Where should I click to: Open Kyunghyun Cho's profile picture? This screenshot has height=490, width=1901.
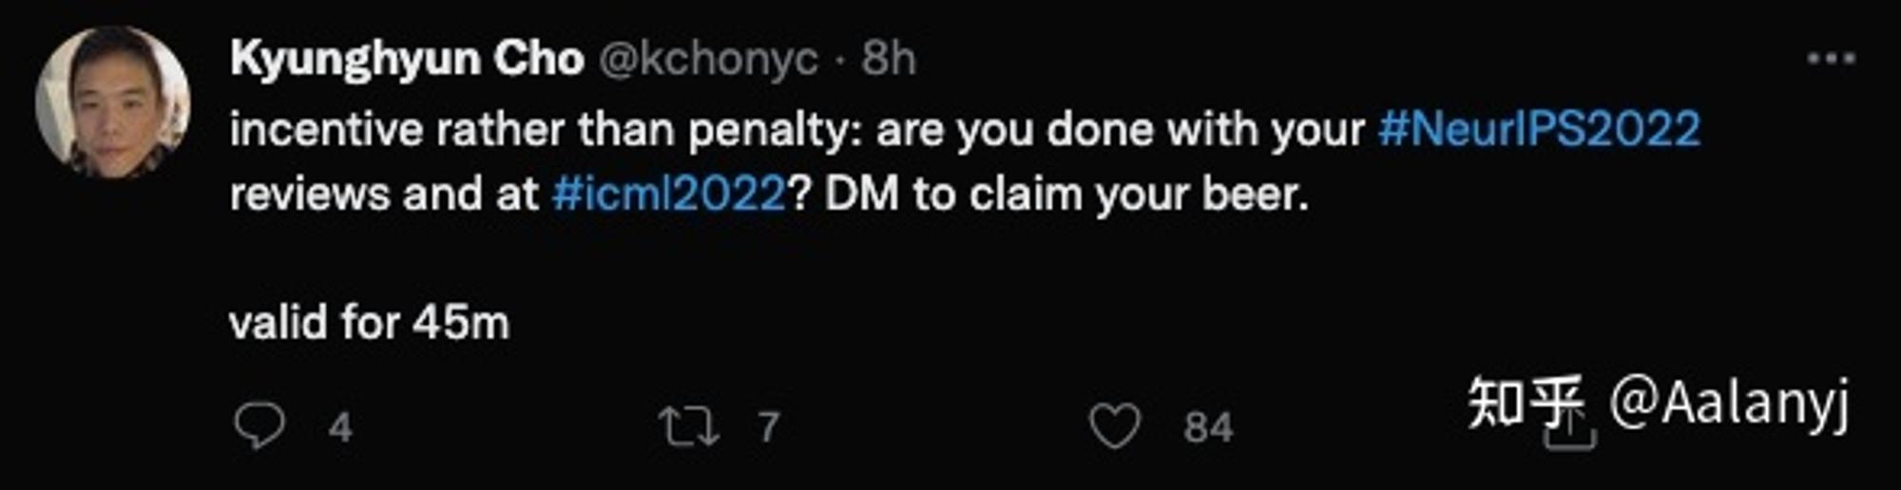click(113, 103)
